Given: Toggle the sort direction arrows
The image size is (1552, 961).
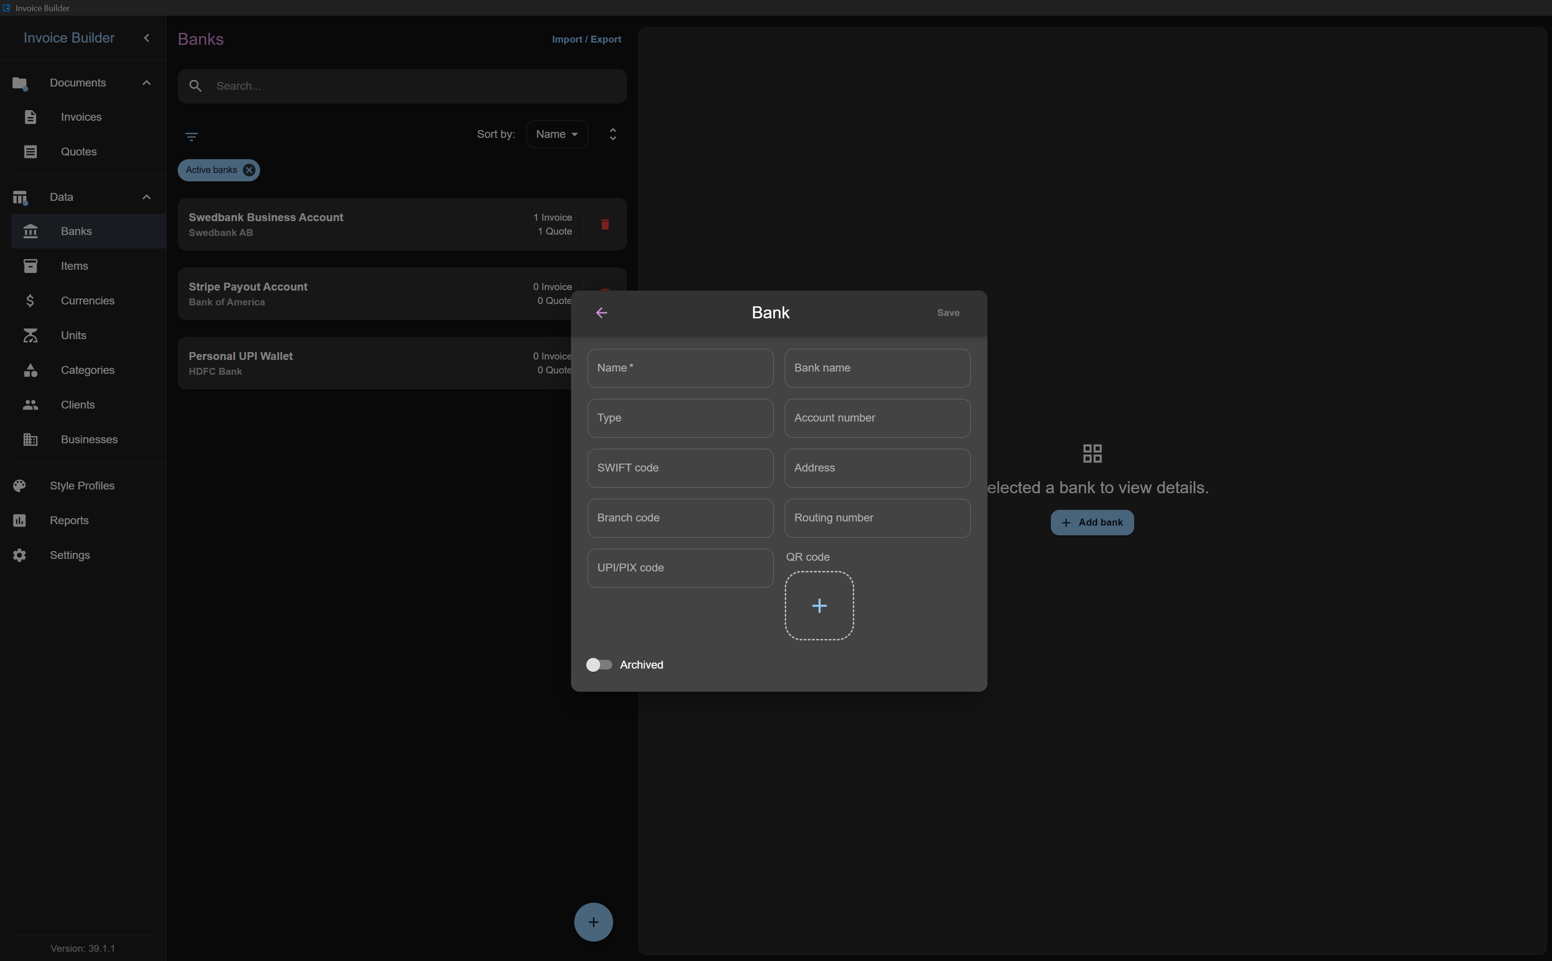Looking at the screenshot, I should coord(613,134).
